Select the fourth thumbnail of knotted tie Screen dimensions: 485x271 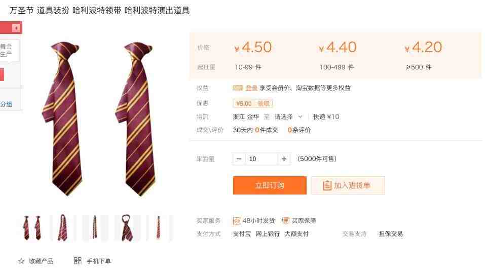coord(127,228)
